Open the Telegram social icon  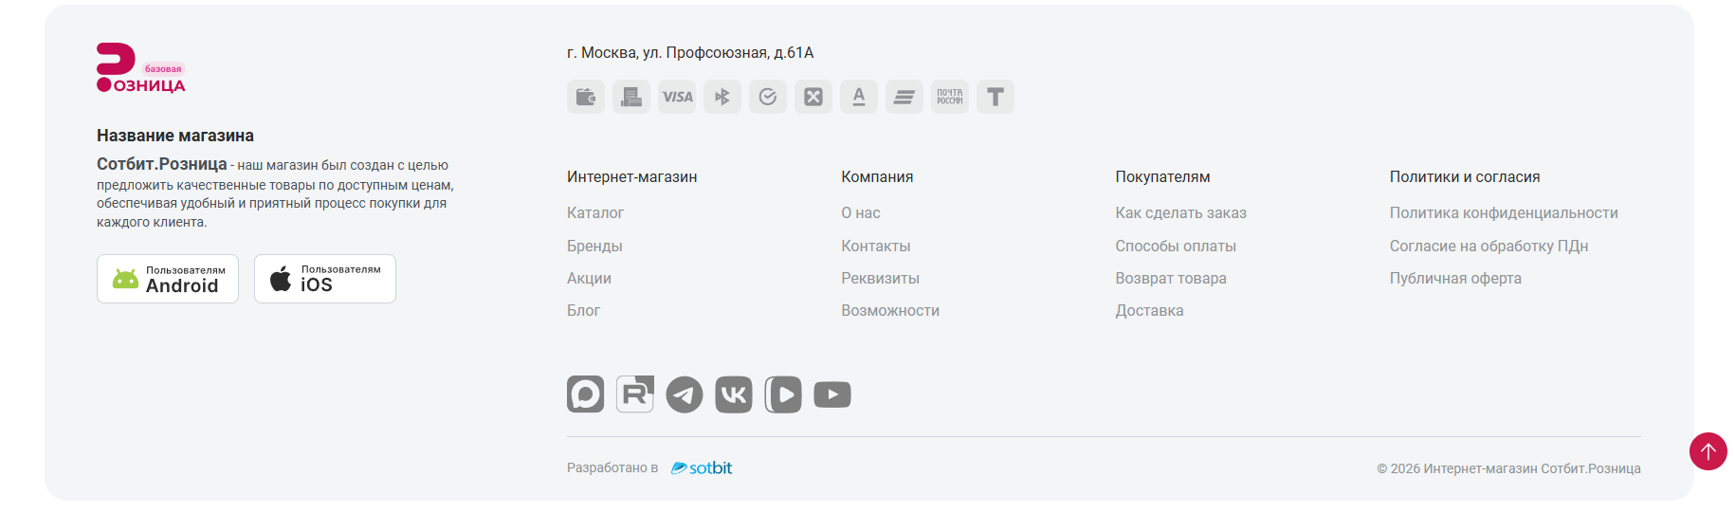pos(685,394)
